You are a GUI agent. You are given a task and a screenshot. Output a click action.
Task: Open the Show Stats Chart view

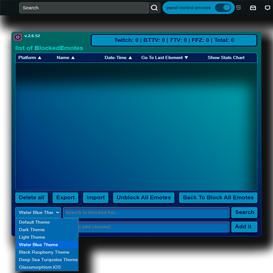(226, 58)
